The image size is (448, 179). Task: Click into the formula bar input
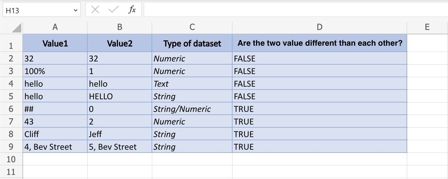(294, 10)
